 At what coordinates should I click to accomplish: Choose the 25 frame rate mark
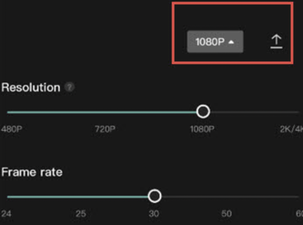[x=81, y=214]
